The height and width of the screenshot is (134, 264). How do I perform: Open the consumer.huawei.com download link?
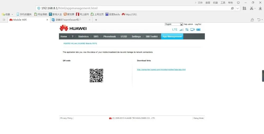coord(161,70)
